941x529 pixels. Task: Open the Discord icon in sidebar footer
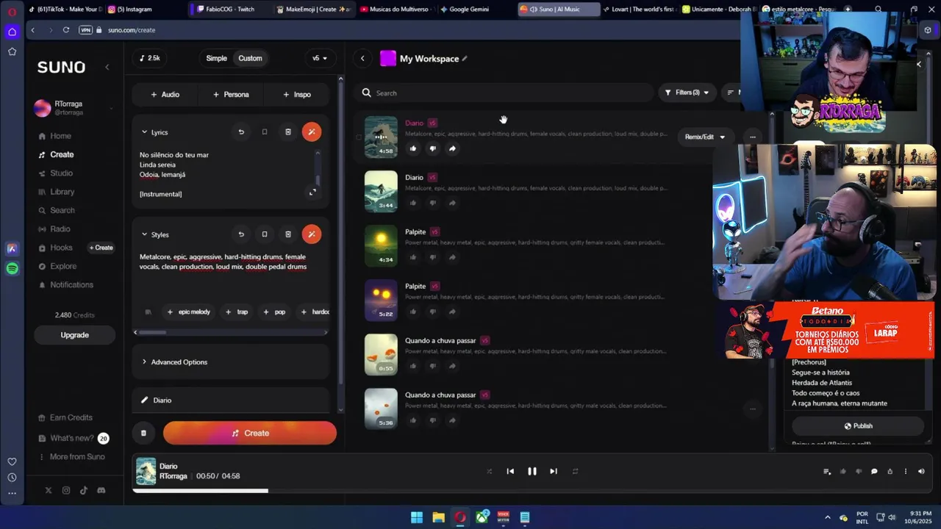click(101, 490)
